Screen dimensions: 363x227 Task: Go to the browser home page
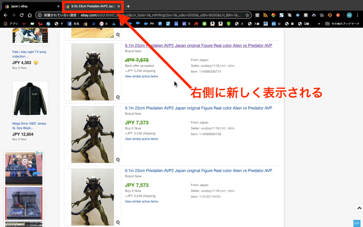(30, 15)
